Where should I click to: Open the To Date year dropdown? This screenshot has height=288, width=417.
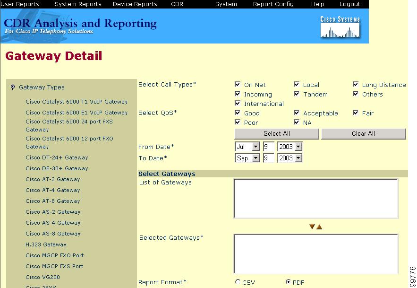(289, 158)
